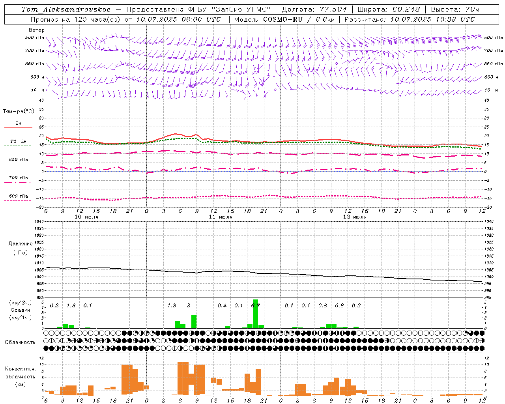Select the Модель COSMO-RU / 6.6км text

point(284,19)
